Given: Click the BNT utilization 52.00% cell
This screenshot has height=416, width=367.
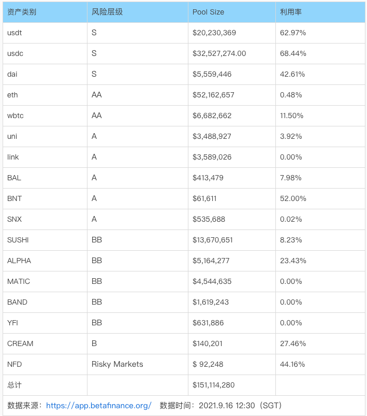Looking at the screenshot, I should 293,198.
